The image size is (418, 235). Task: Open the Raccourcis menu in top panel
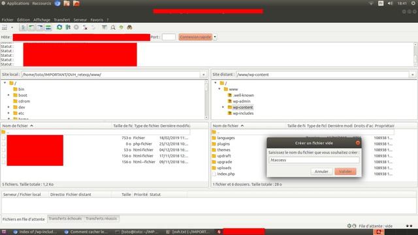coord(41,3)
